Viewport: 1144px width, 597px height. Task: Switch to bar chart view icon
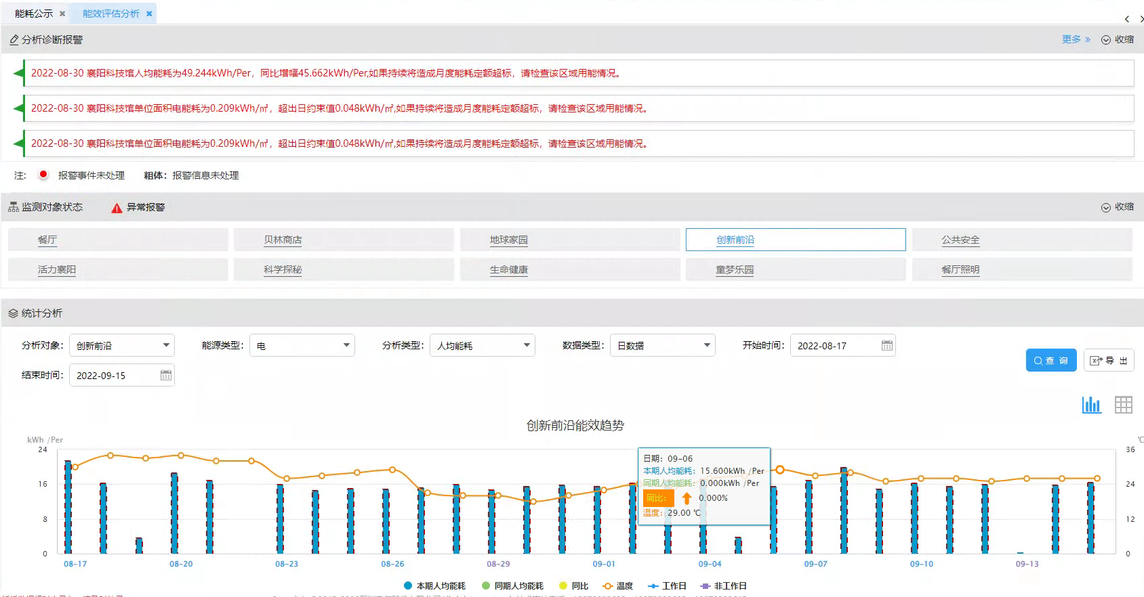coord(1091,405)
